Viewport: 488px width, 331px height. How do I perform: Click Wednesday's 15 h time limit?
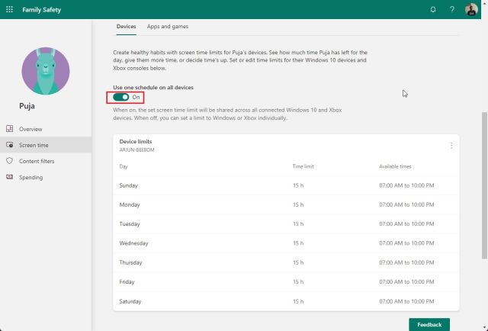pos(298,243)
